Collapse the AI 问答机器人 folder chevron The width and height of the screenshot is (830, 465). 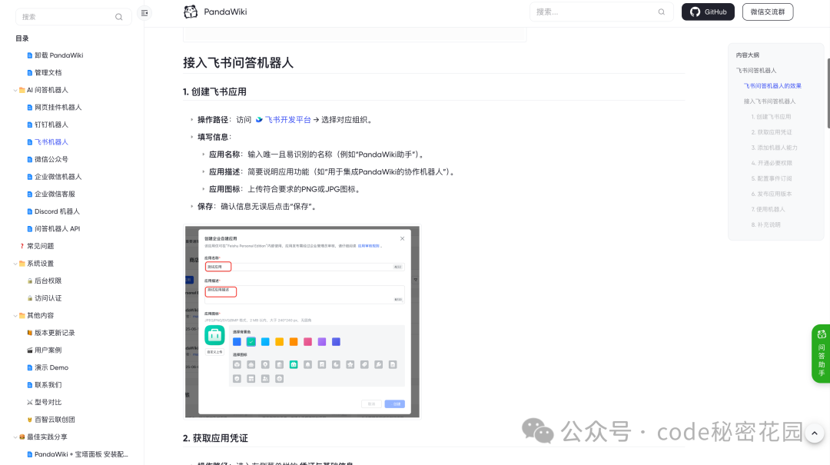click(x=15, y=90)
